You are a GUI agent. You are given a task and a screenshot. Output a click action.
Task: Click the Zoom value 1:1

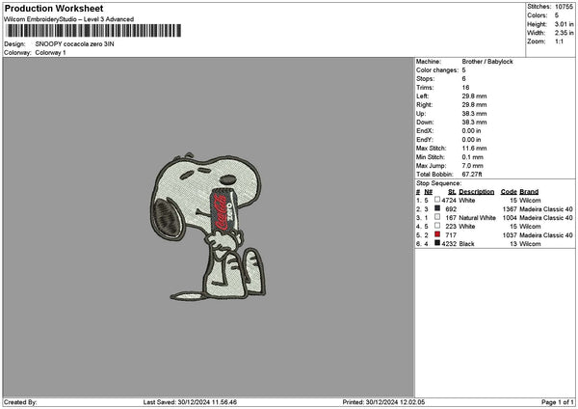click(x=559, y=41)
